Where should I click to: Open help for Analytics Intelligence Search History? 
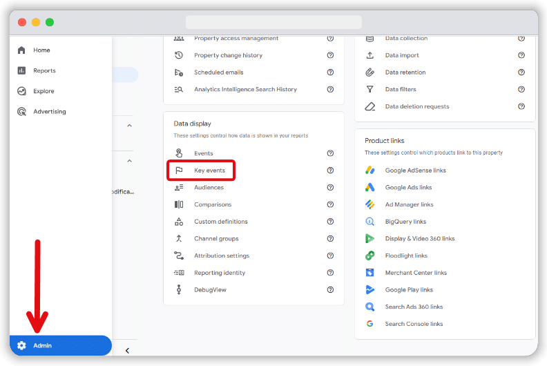pyautogui.click(x=330, y=89)
